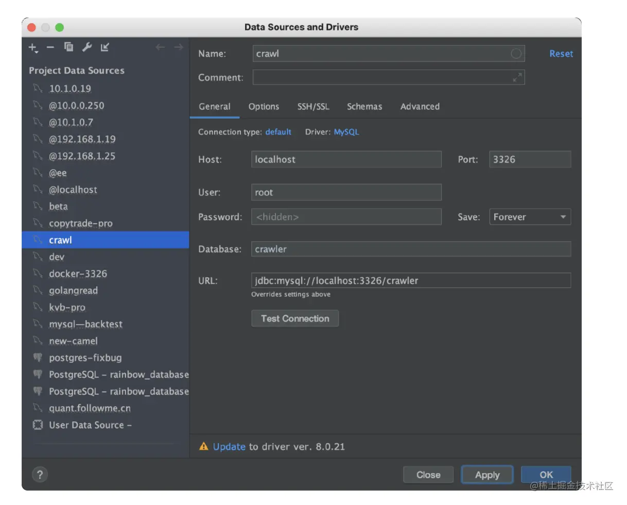This screenshot has height=505, width=627.
Task: Click into the Host input field
Action: coord(346,159)
